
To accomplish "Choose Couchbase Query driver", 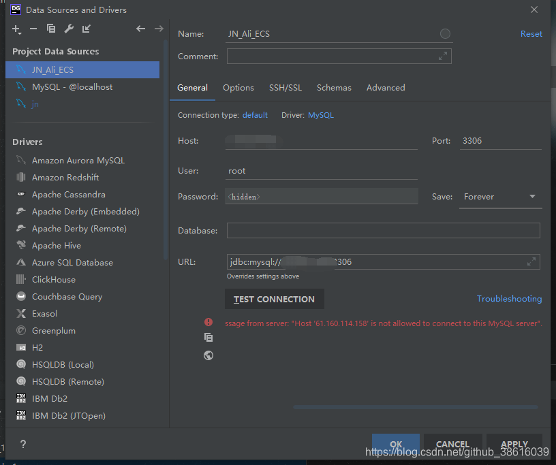I will [x=82, y=297].
